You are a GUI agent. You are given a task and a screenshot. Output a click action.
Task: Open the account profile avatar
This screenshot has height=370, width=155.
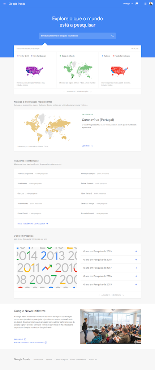click(x=151, y=4)
